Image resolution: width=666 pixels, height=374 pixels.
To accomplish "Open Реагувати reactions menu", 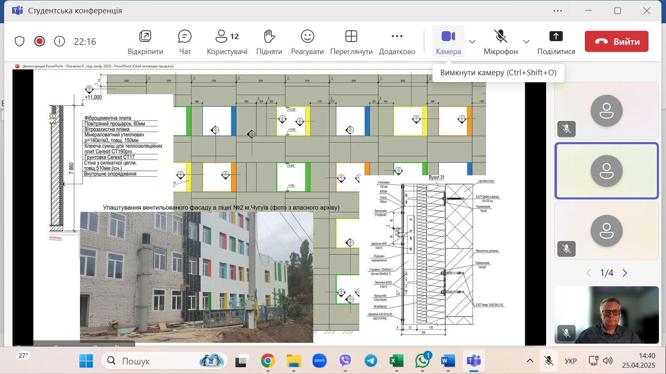I will pyautogui.click(x=308, y=42).
